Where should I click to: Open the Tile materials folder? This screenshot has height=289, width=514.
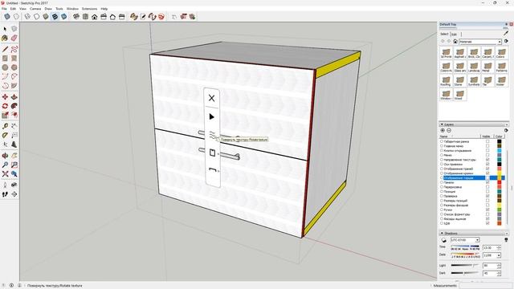click(487, 81)
